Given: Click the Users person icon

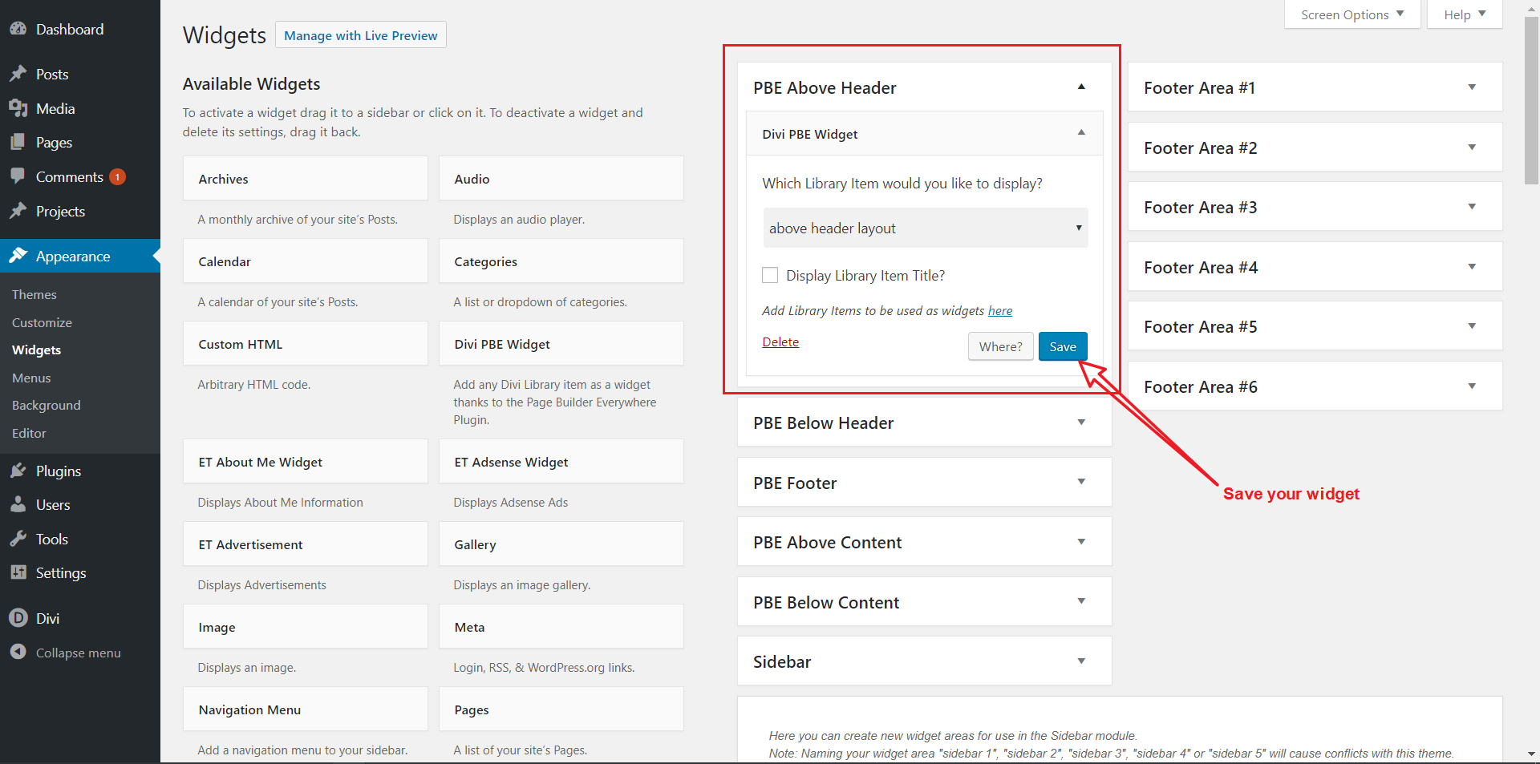Looking at the screenshot, I should coord(18,504).
